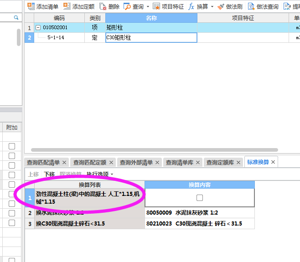Click the 80050009 水泥抹灰砂浆 1:2 cell
Viewport: 300px width, 262px height.
tap(200, 213)
